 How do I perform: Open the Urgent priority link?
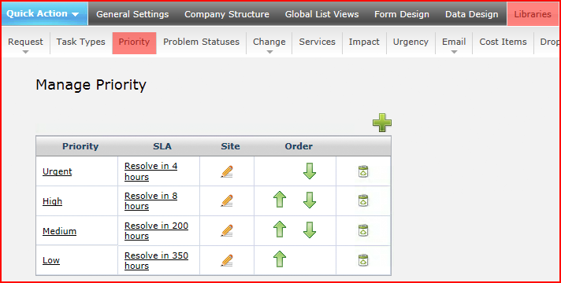click(58, 171)
